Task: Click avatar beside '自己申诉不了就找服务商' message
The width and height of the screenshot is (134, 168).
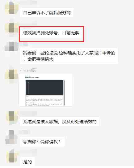Action: tap(11, 8)
